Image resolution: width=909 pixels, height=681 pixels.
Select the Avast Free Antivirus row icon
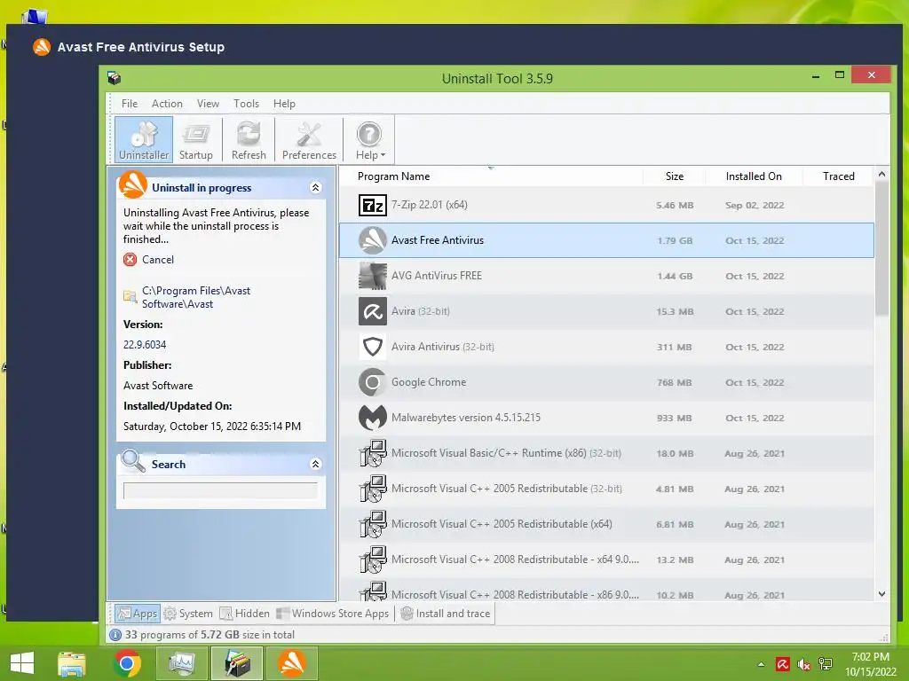[372, 240]
